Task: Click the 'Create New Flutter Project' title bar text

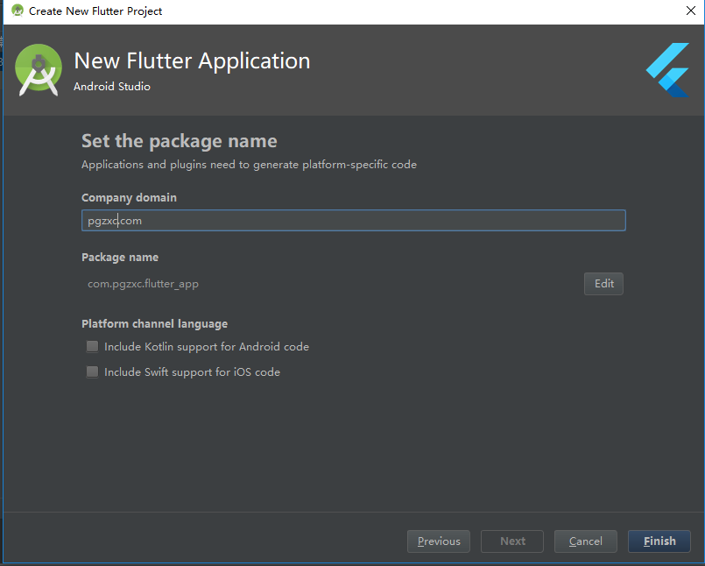Action: coord(95,11)
